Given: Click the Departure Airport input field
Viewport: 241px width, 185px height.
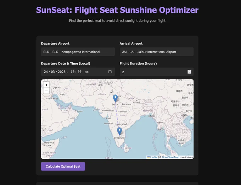Looking at the screenshot, I should click(x=78, y=52).
